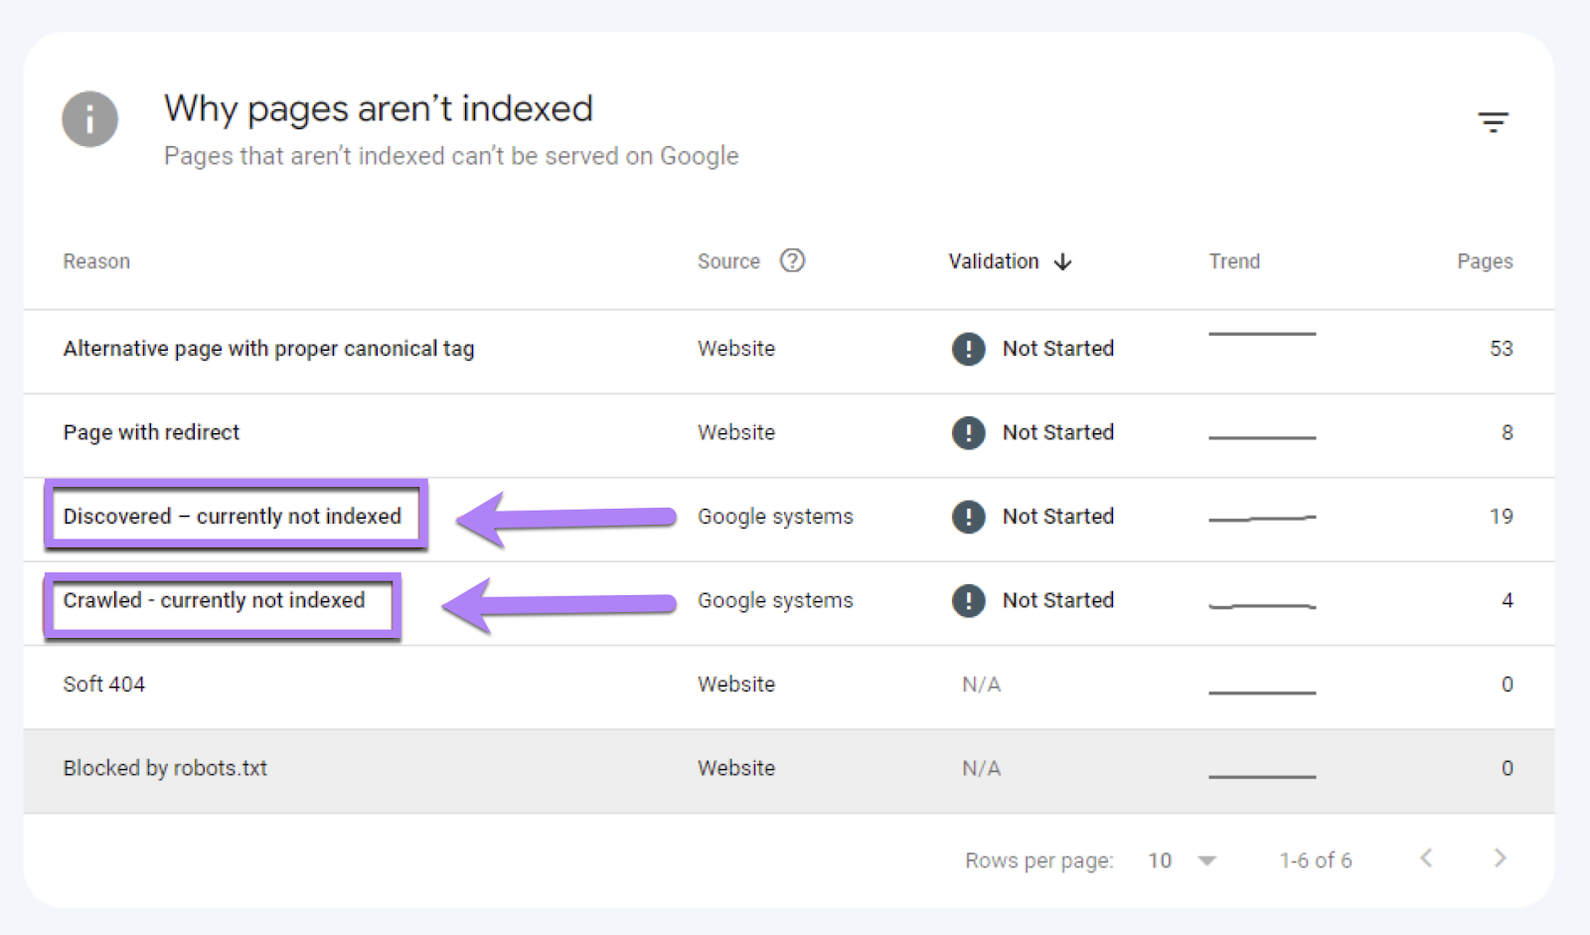This screenshot has height=935, width=1590.
Task: Click the Validation sort arrow
Action: click(1062, 261)
